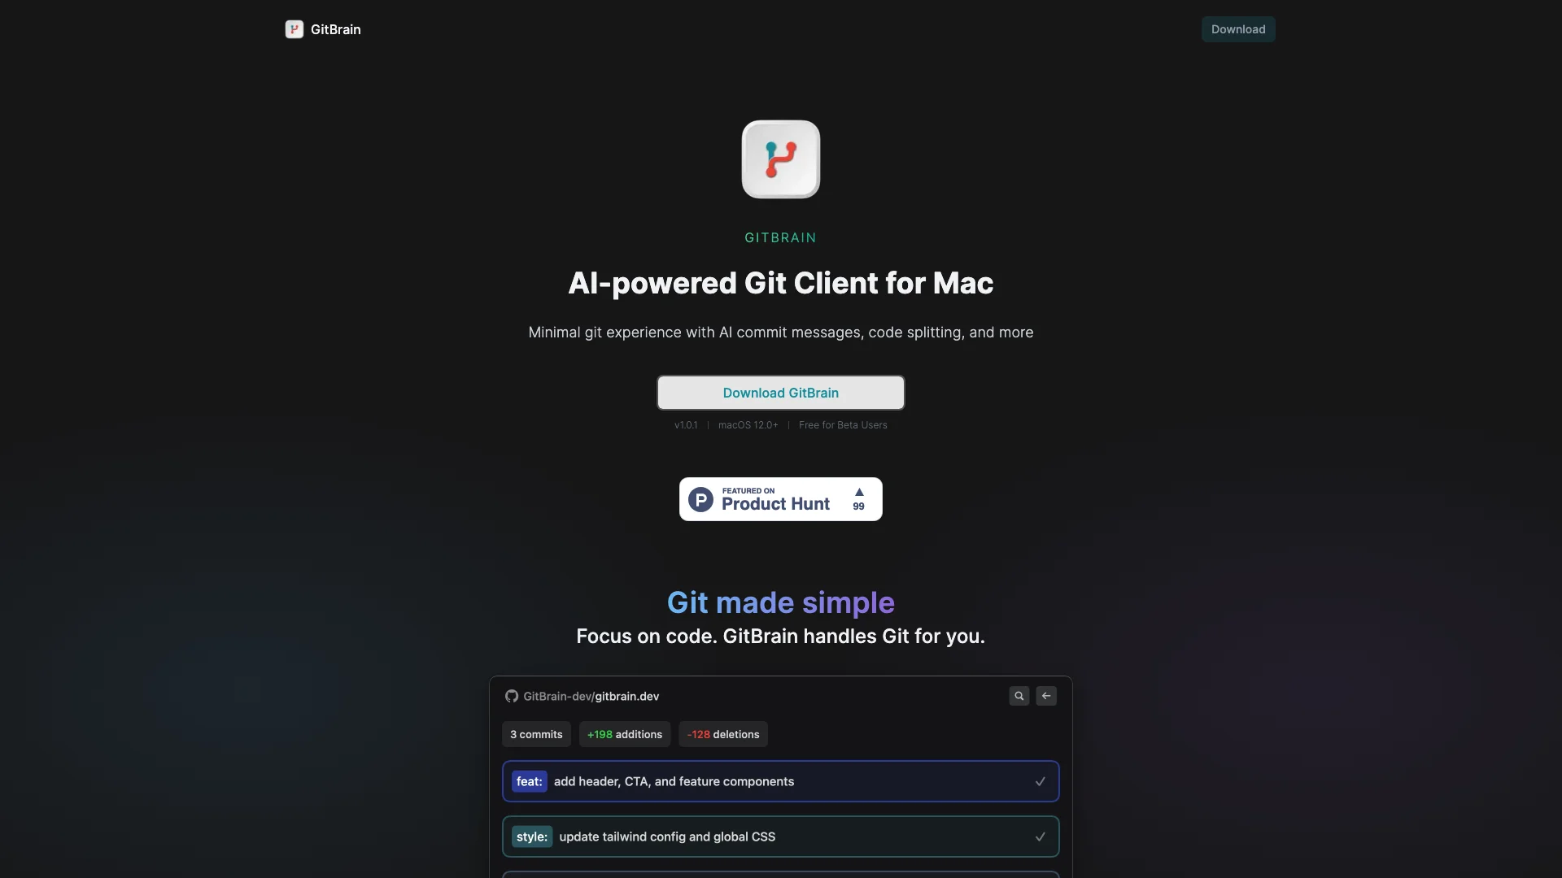The width and height of the screenshot is (1562, 878).
Task: Click the Download navigation link
Action: [1238, 29]
